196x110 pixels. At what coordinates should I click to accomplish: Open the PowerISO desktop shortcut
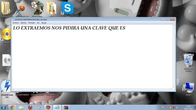[6, 35]
